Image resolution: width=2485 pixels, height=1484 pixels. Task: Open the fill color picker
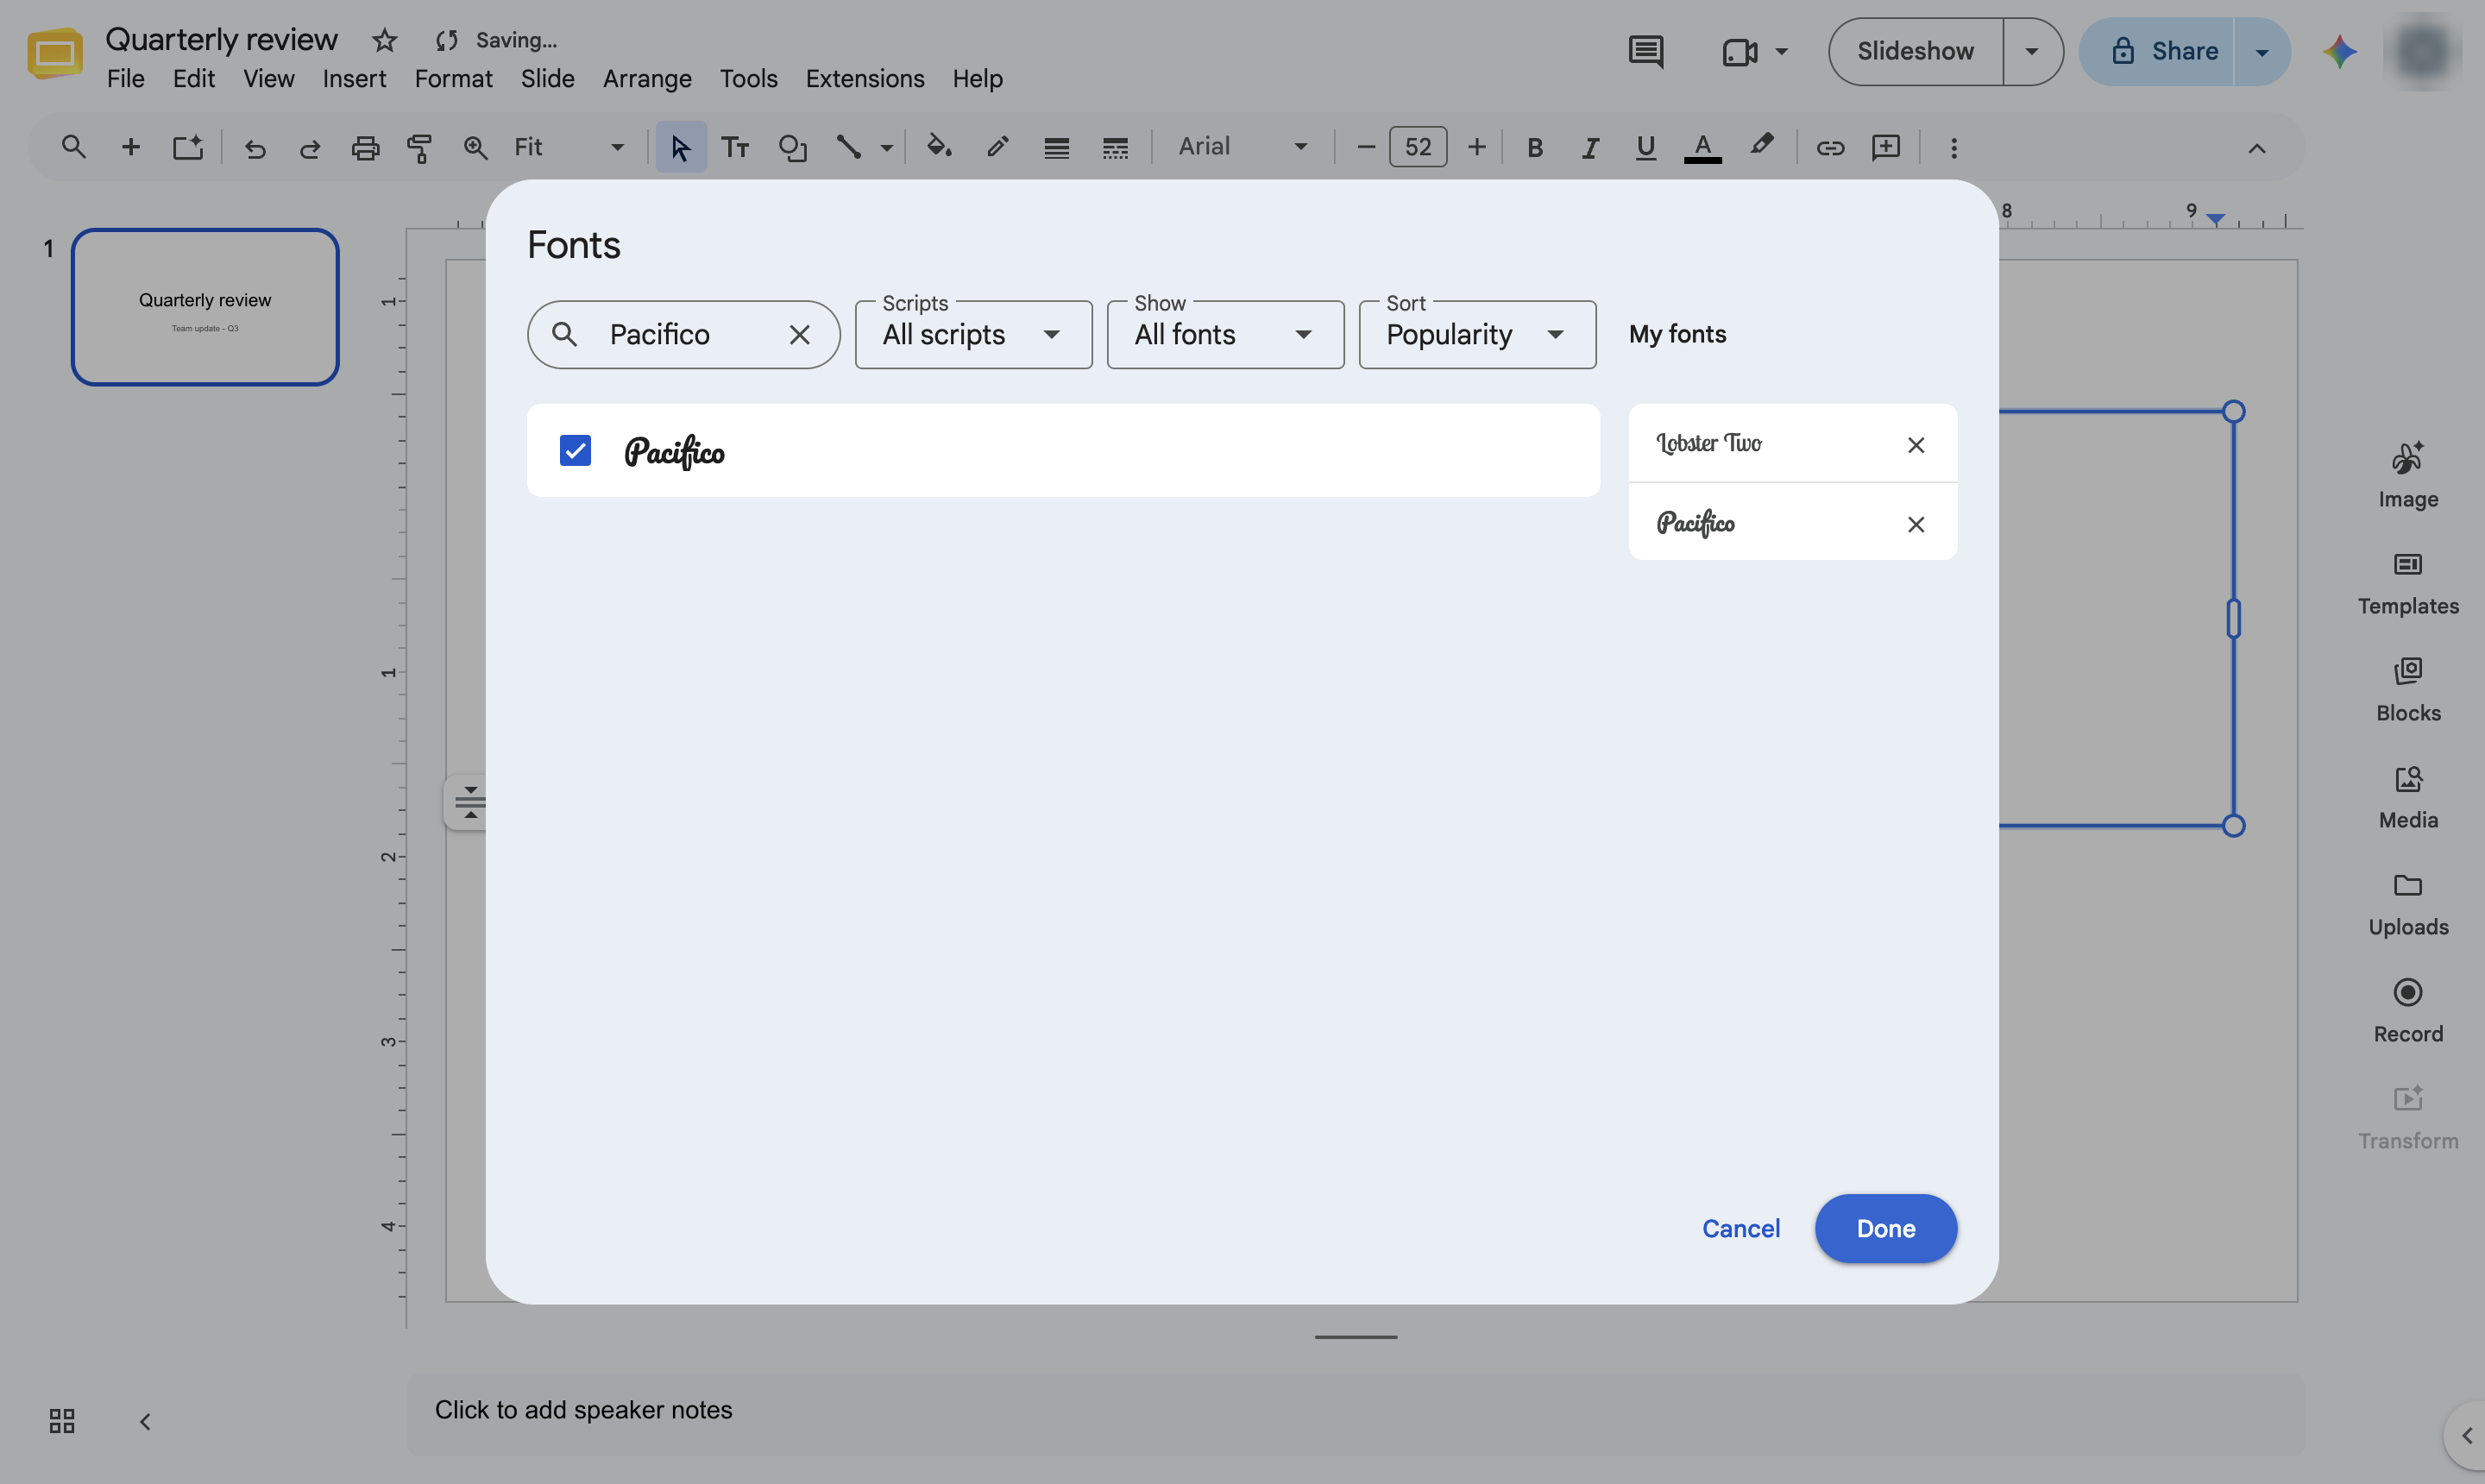click(938, 148)
